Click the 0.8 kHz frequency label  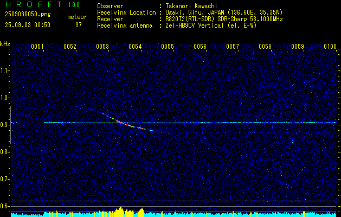click(4, 152)
